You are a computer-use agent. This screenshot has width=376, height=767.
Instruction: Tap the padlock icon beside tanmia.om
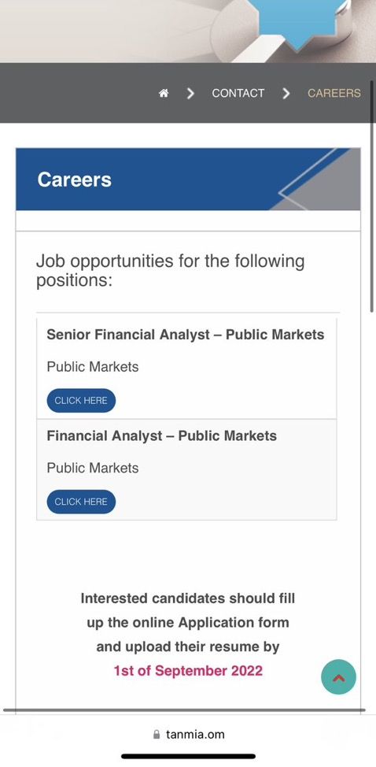click(157, 734)
